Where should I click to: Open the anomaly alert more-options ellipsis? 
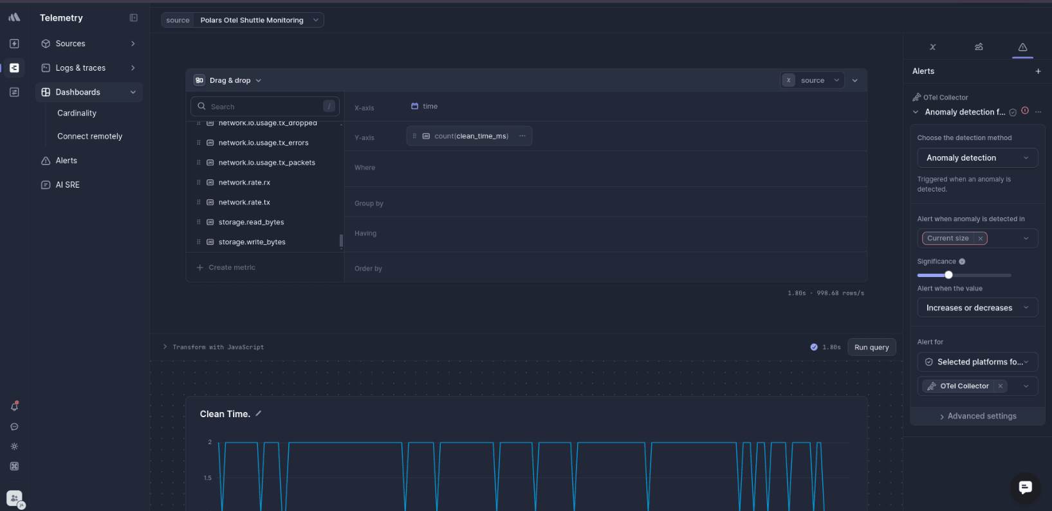coord(1038,112)
